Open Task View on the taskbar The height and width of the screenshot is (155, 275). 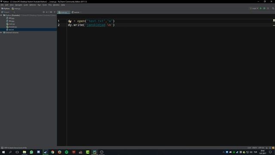tap(17, 152)
